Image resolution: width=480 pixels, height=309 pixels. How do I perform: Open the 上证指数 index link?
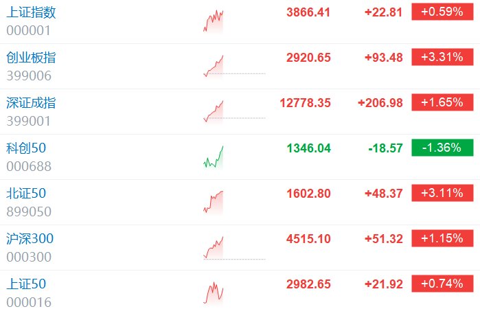(x=31, y=12)
